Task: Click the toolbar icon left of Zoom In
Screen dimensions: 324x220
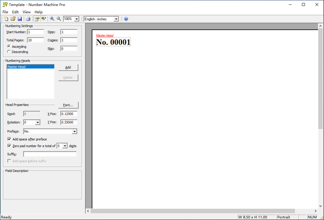Action: coord(43,18)
